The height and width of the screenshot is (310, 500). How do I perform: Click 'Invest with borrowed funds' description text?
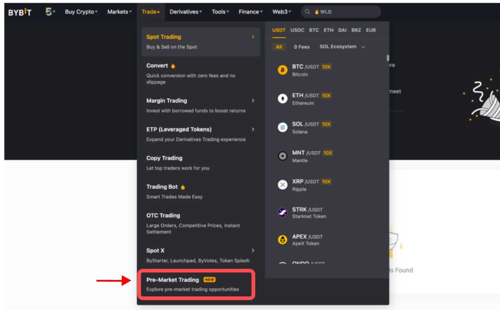196,111
